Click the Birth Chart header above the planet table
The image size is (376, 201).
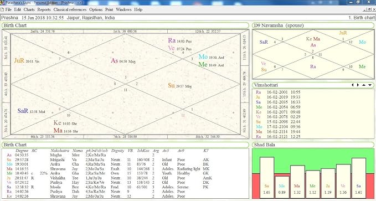[125, 145]
